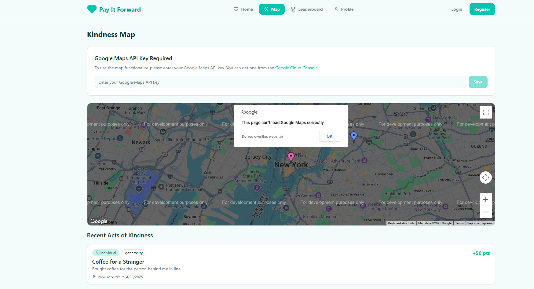
Task: Open the Coffee for a Stranger entry
Action: click(x=118, y=262)
